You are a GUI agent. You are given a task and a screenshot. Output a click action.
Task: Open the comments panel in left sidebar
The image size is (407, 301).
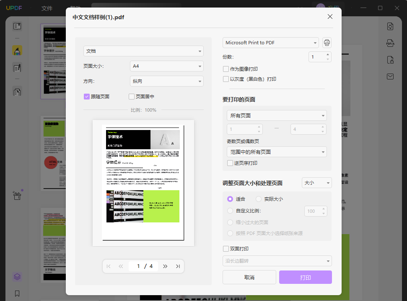click(x=17, y=67)
